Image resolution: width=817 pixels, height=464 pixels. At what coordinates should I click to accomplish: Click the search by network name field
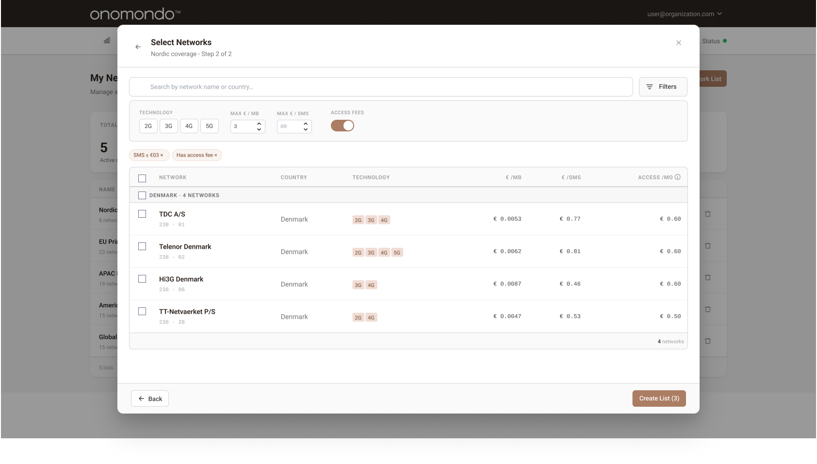pyautogui.click(x=381, y=86)
